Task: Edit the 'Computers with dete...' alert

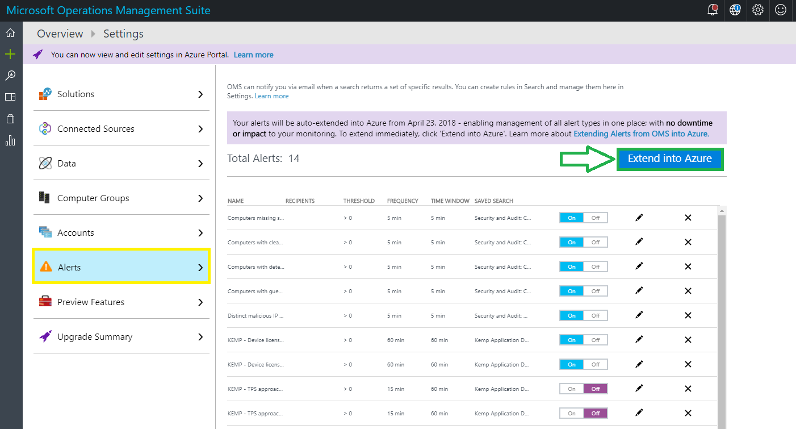Action: click(x=639, y=266)
